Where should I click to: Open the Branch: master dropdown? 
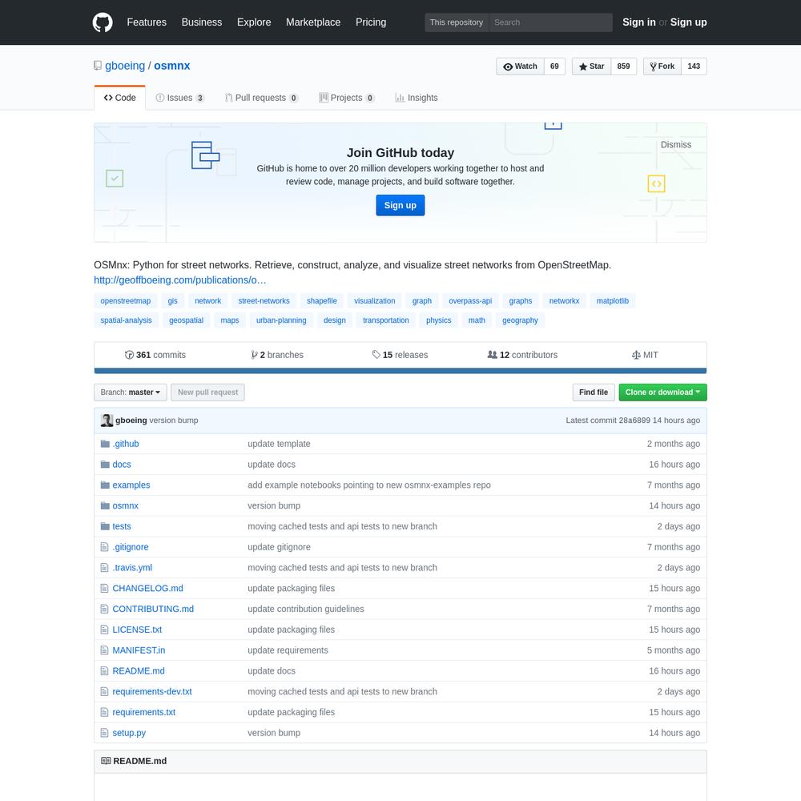coord(131,392)
